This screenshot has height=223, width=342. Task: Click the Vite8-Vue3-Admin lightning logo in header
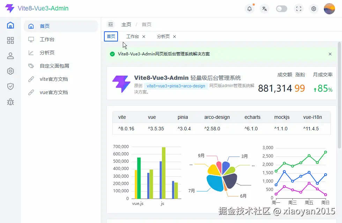click(10, 8)
